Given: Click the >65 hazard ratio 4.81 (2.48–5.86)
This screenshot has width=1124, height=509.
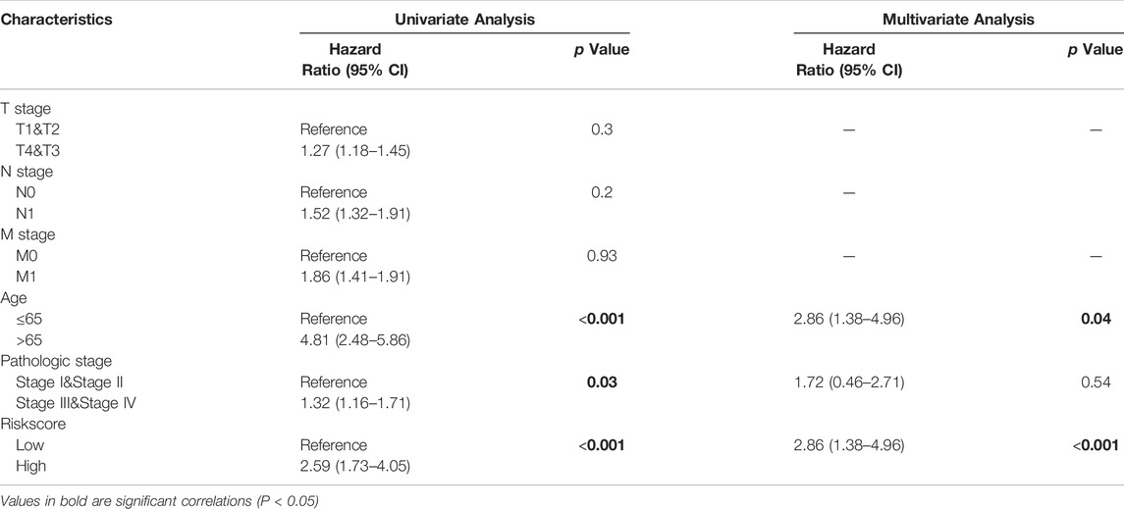Looking at the screenshot, I should click(x=354, y=340).
